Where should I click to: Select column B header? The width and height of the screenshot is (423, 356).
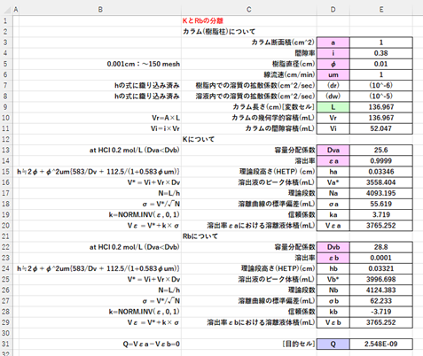click(100, 10)
